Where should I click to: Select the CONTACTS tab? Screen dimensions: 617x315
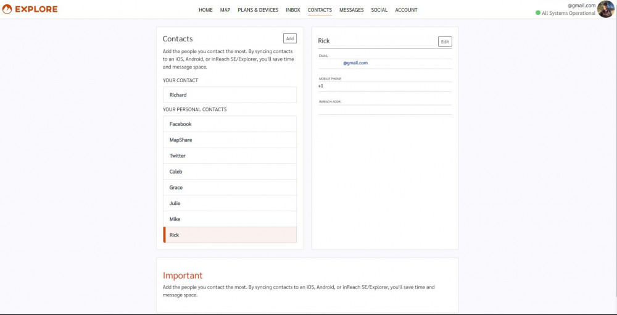[x=320, y=10]
